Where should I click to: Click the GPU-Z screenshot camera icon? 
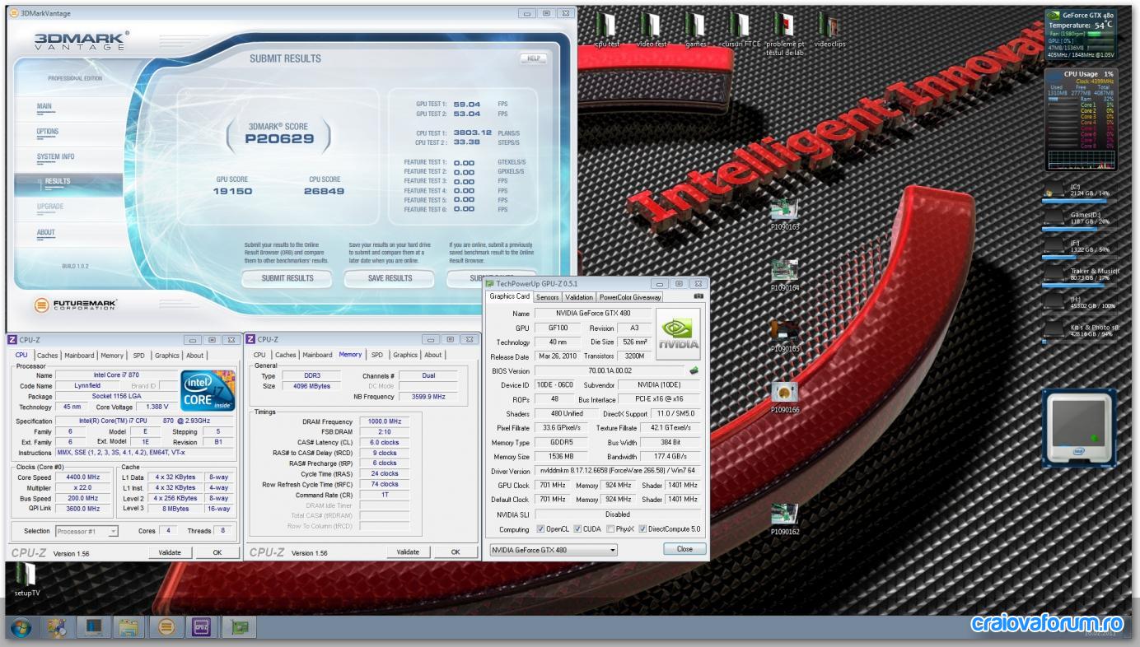(x=698, y=296)
